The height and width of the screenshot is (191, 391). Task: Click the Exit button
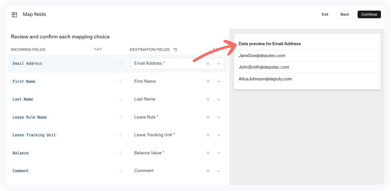[325, 15]
